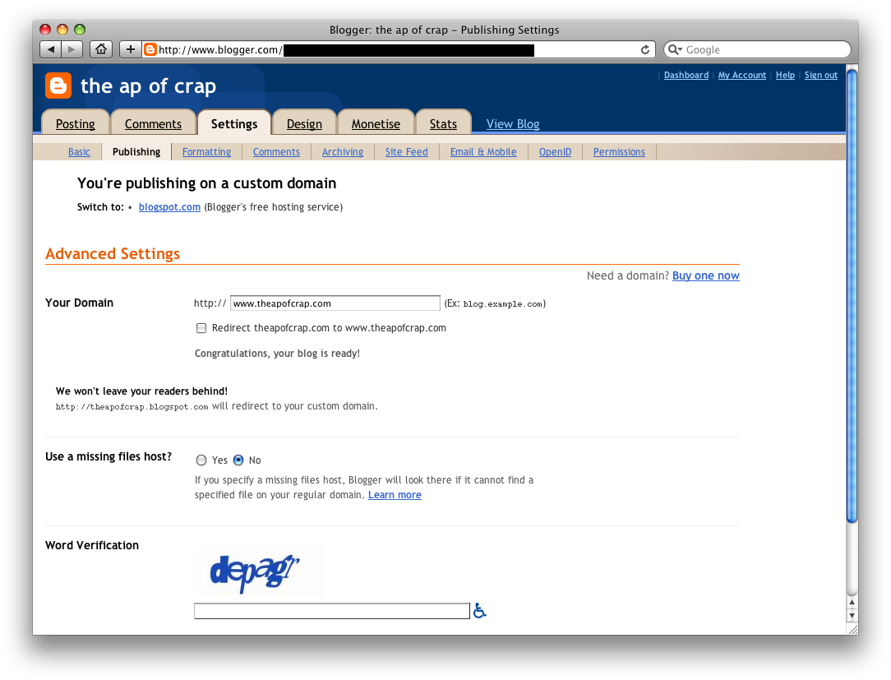Screen dimensions: 891x680
Task: Click the http://theapofcrap.blogspot.com text
Action: [132, 406]
